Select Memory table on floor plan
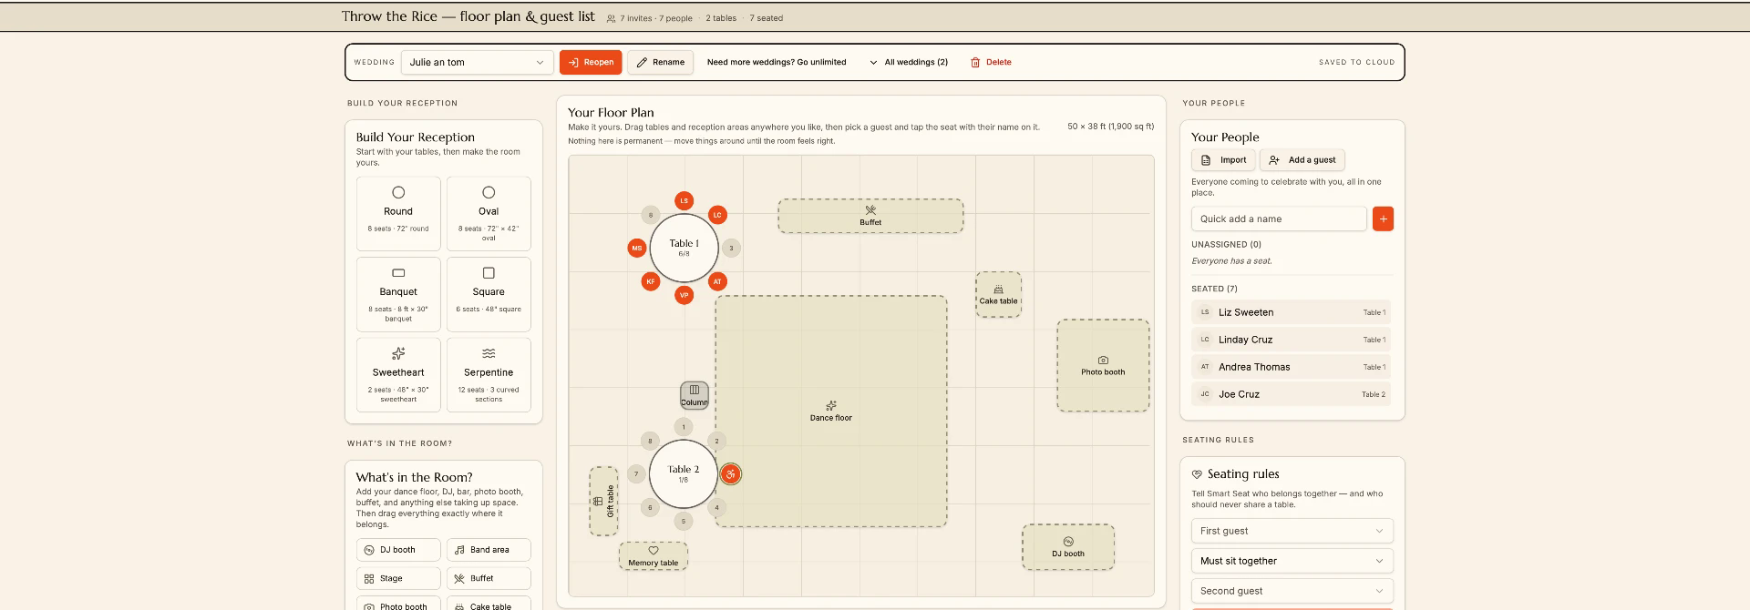Image resolution: width=1750 pixels, height=610 pixels. [x=654, y=556]
